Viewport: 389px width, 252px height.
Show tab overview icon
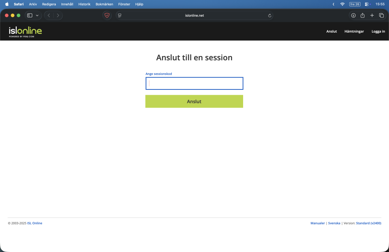[x=381, y=16]
